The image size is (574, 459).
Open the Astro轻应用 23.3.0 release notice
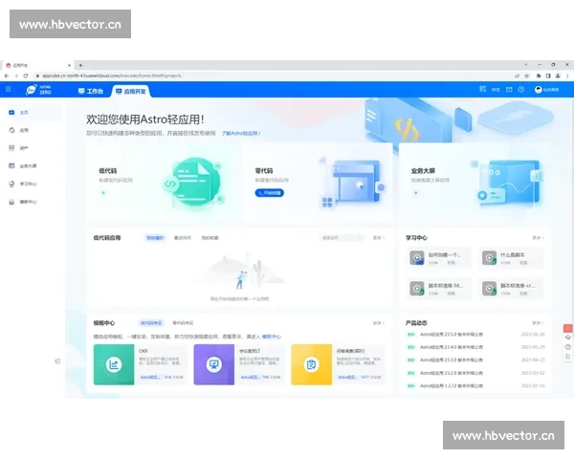tap(451, 361)
